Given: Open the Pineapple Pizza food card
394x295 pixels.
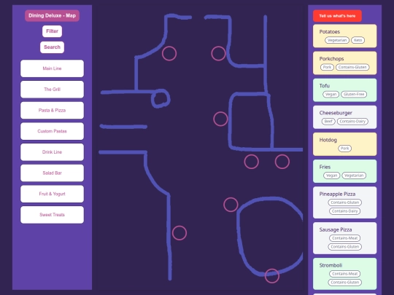Looking at the screenshot, I should click(344, 202).
